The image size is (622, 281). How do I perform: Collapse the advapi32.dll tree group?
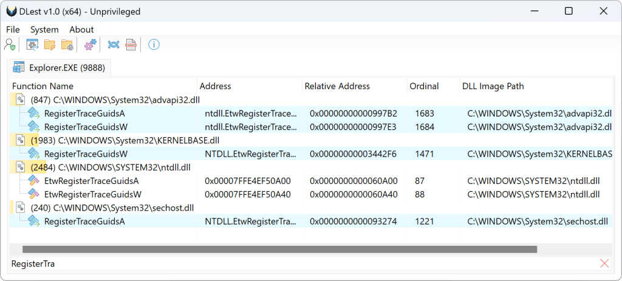tap(21, 100)
